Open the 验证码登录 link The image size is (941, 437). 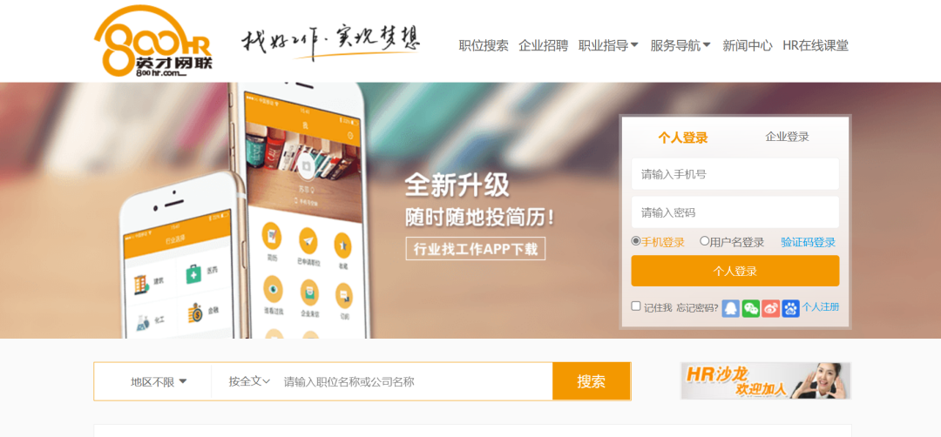(808, 242)
